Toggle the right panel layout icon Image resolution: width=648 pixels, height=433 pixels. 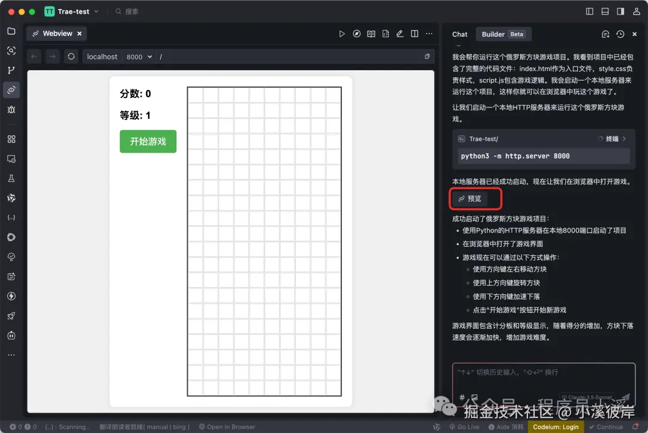point(621,11)
